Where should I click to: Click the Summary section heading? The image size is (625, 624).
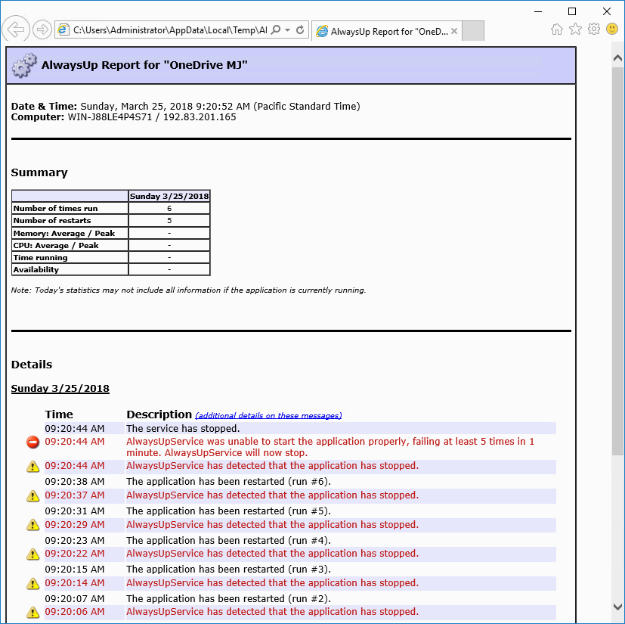[39, 172]
